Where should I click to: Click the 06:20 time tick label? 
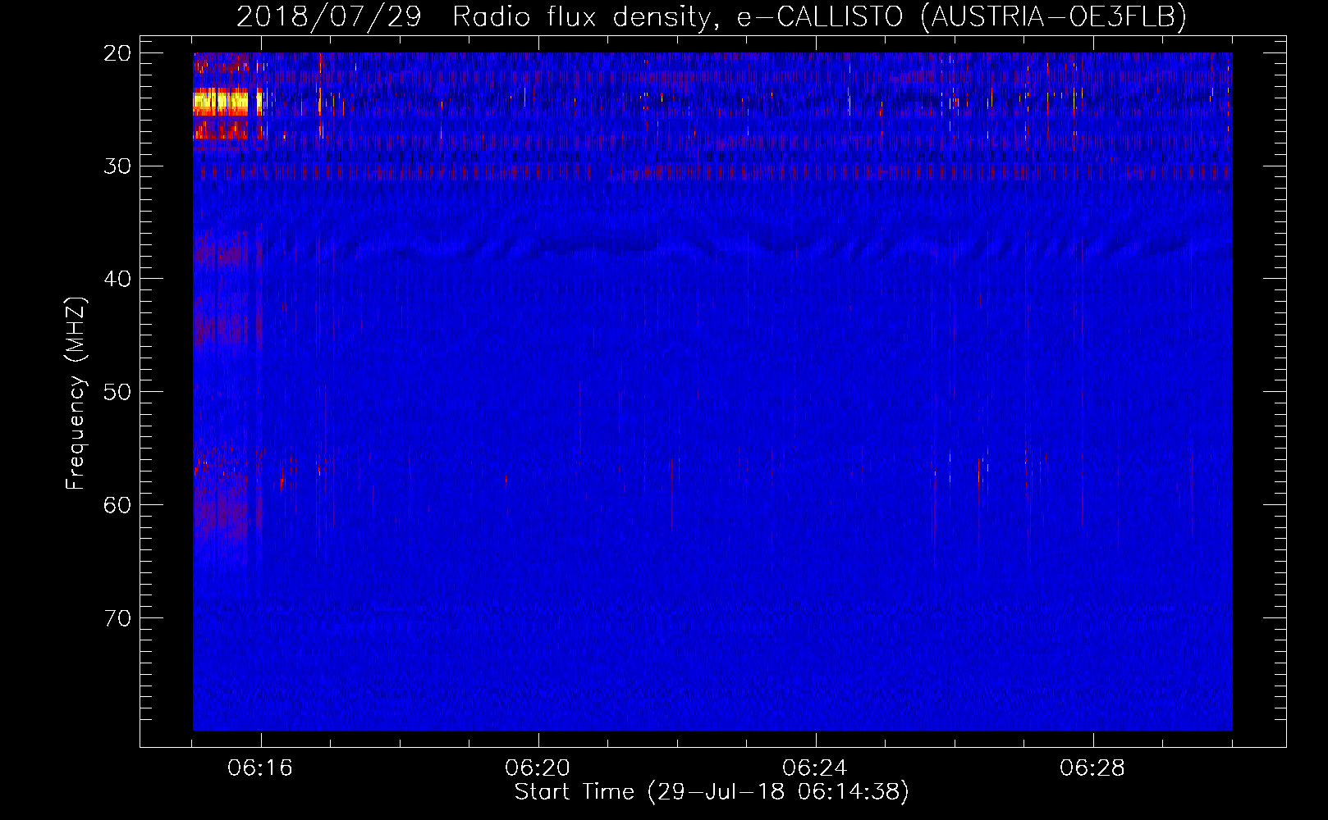point(538,768)
